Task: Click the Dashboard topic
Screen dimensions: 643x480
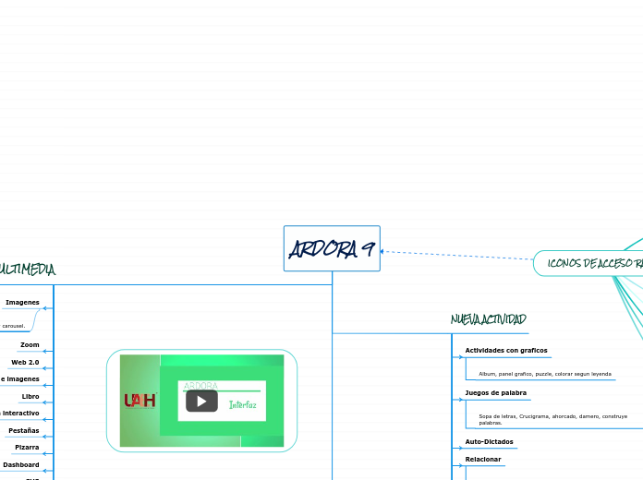Action: [21, 465]
